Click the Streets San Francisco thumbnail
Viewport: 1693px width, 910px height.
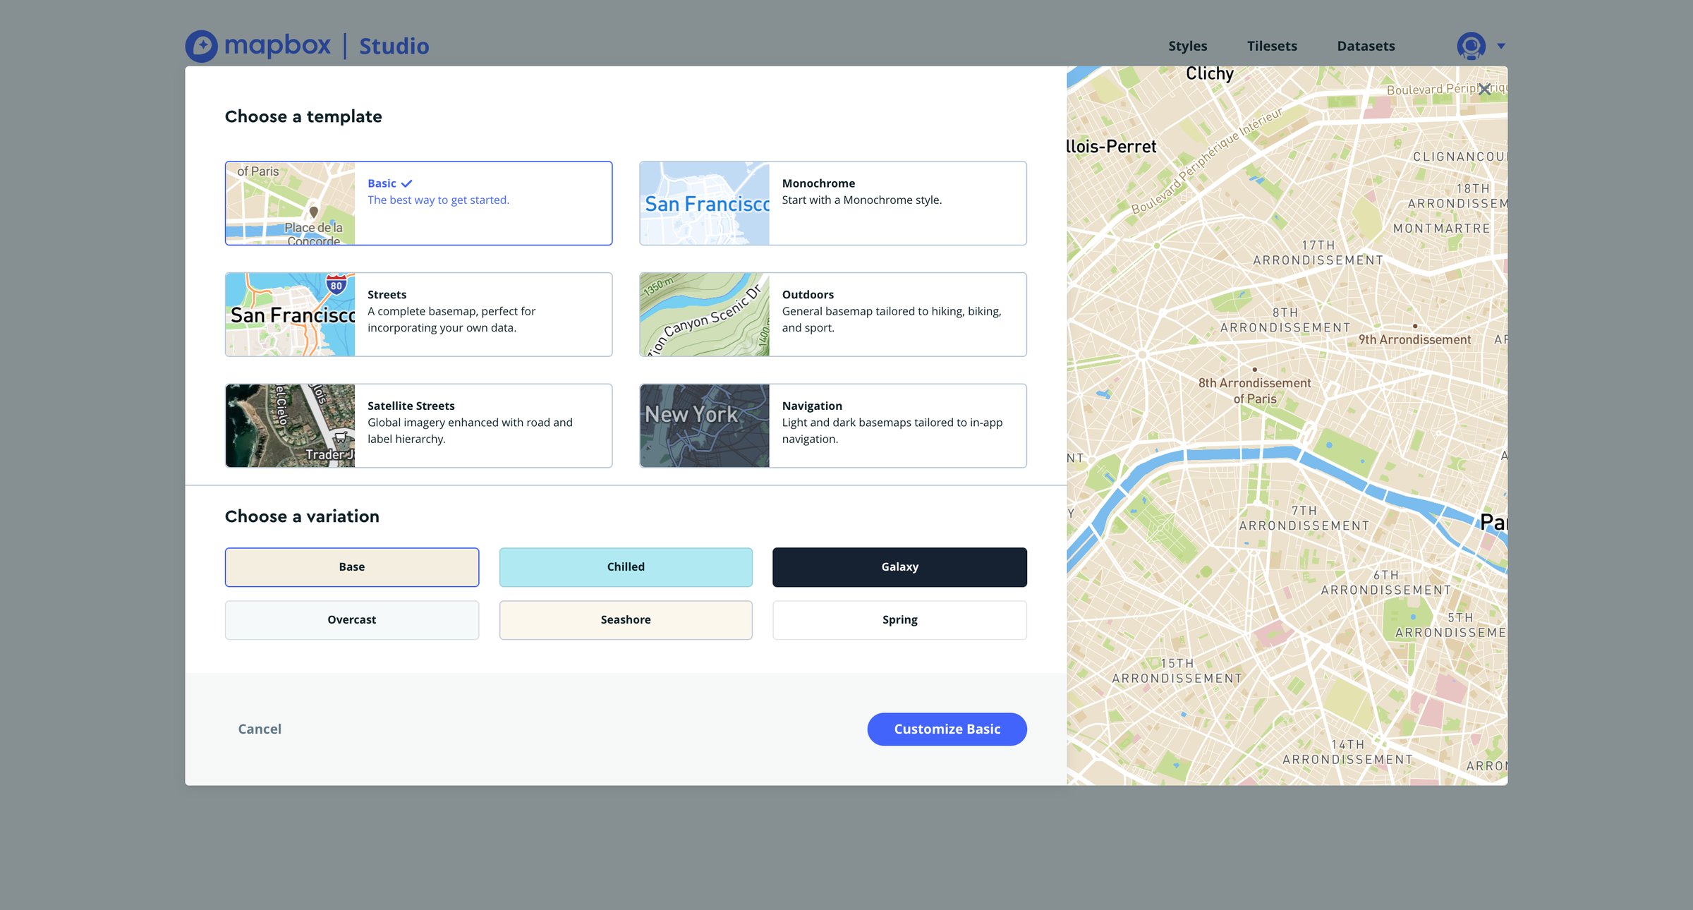coord(290,315)
